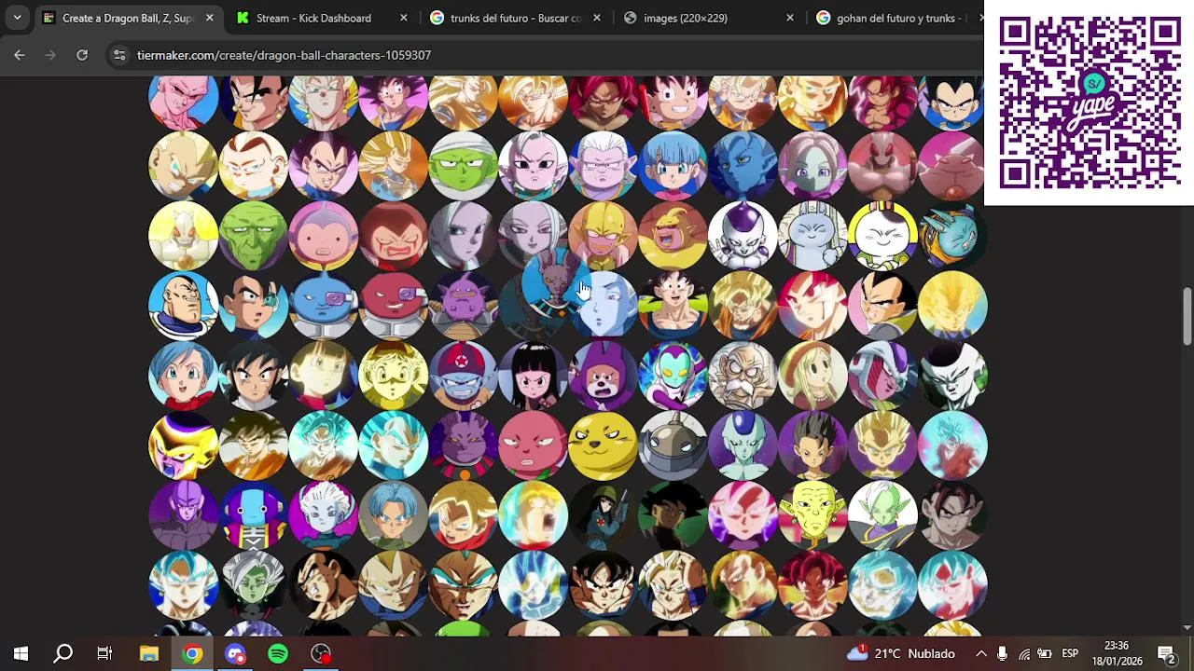Pick the Zeno Omni-King thumbnail
The image size is (1194, 671).
pyautogui.click(x=254, y=515)
